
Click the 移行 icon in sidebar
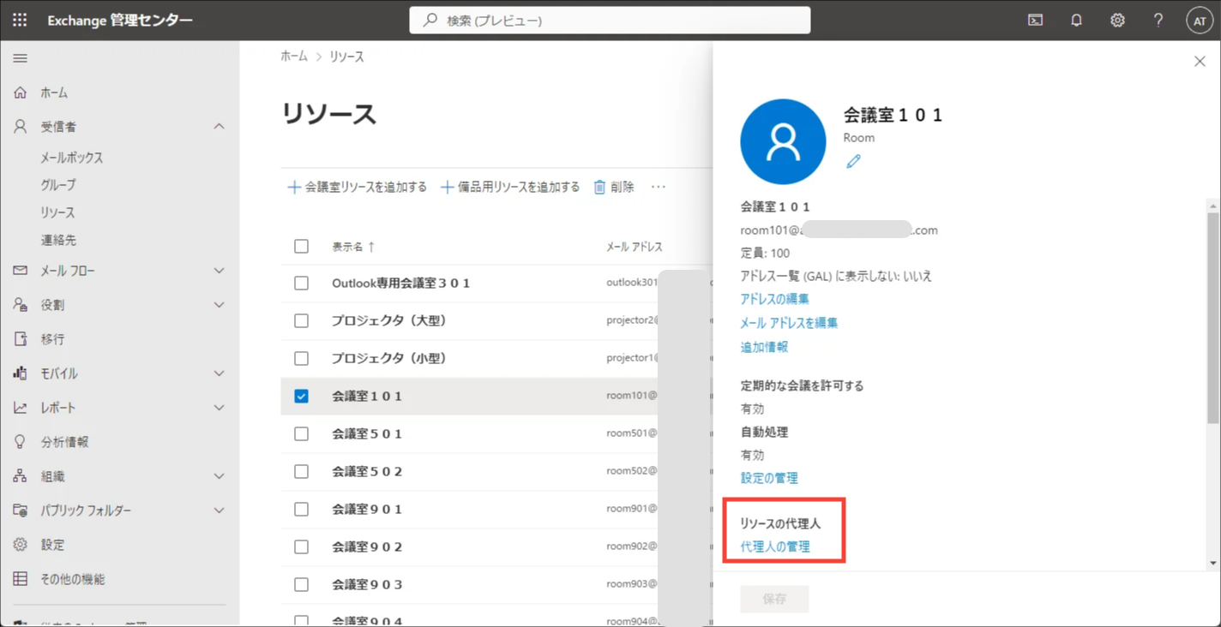tap(21, 339)
